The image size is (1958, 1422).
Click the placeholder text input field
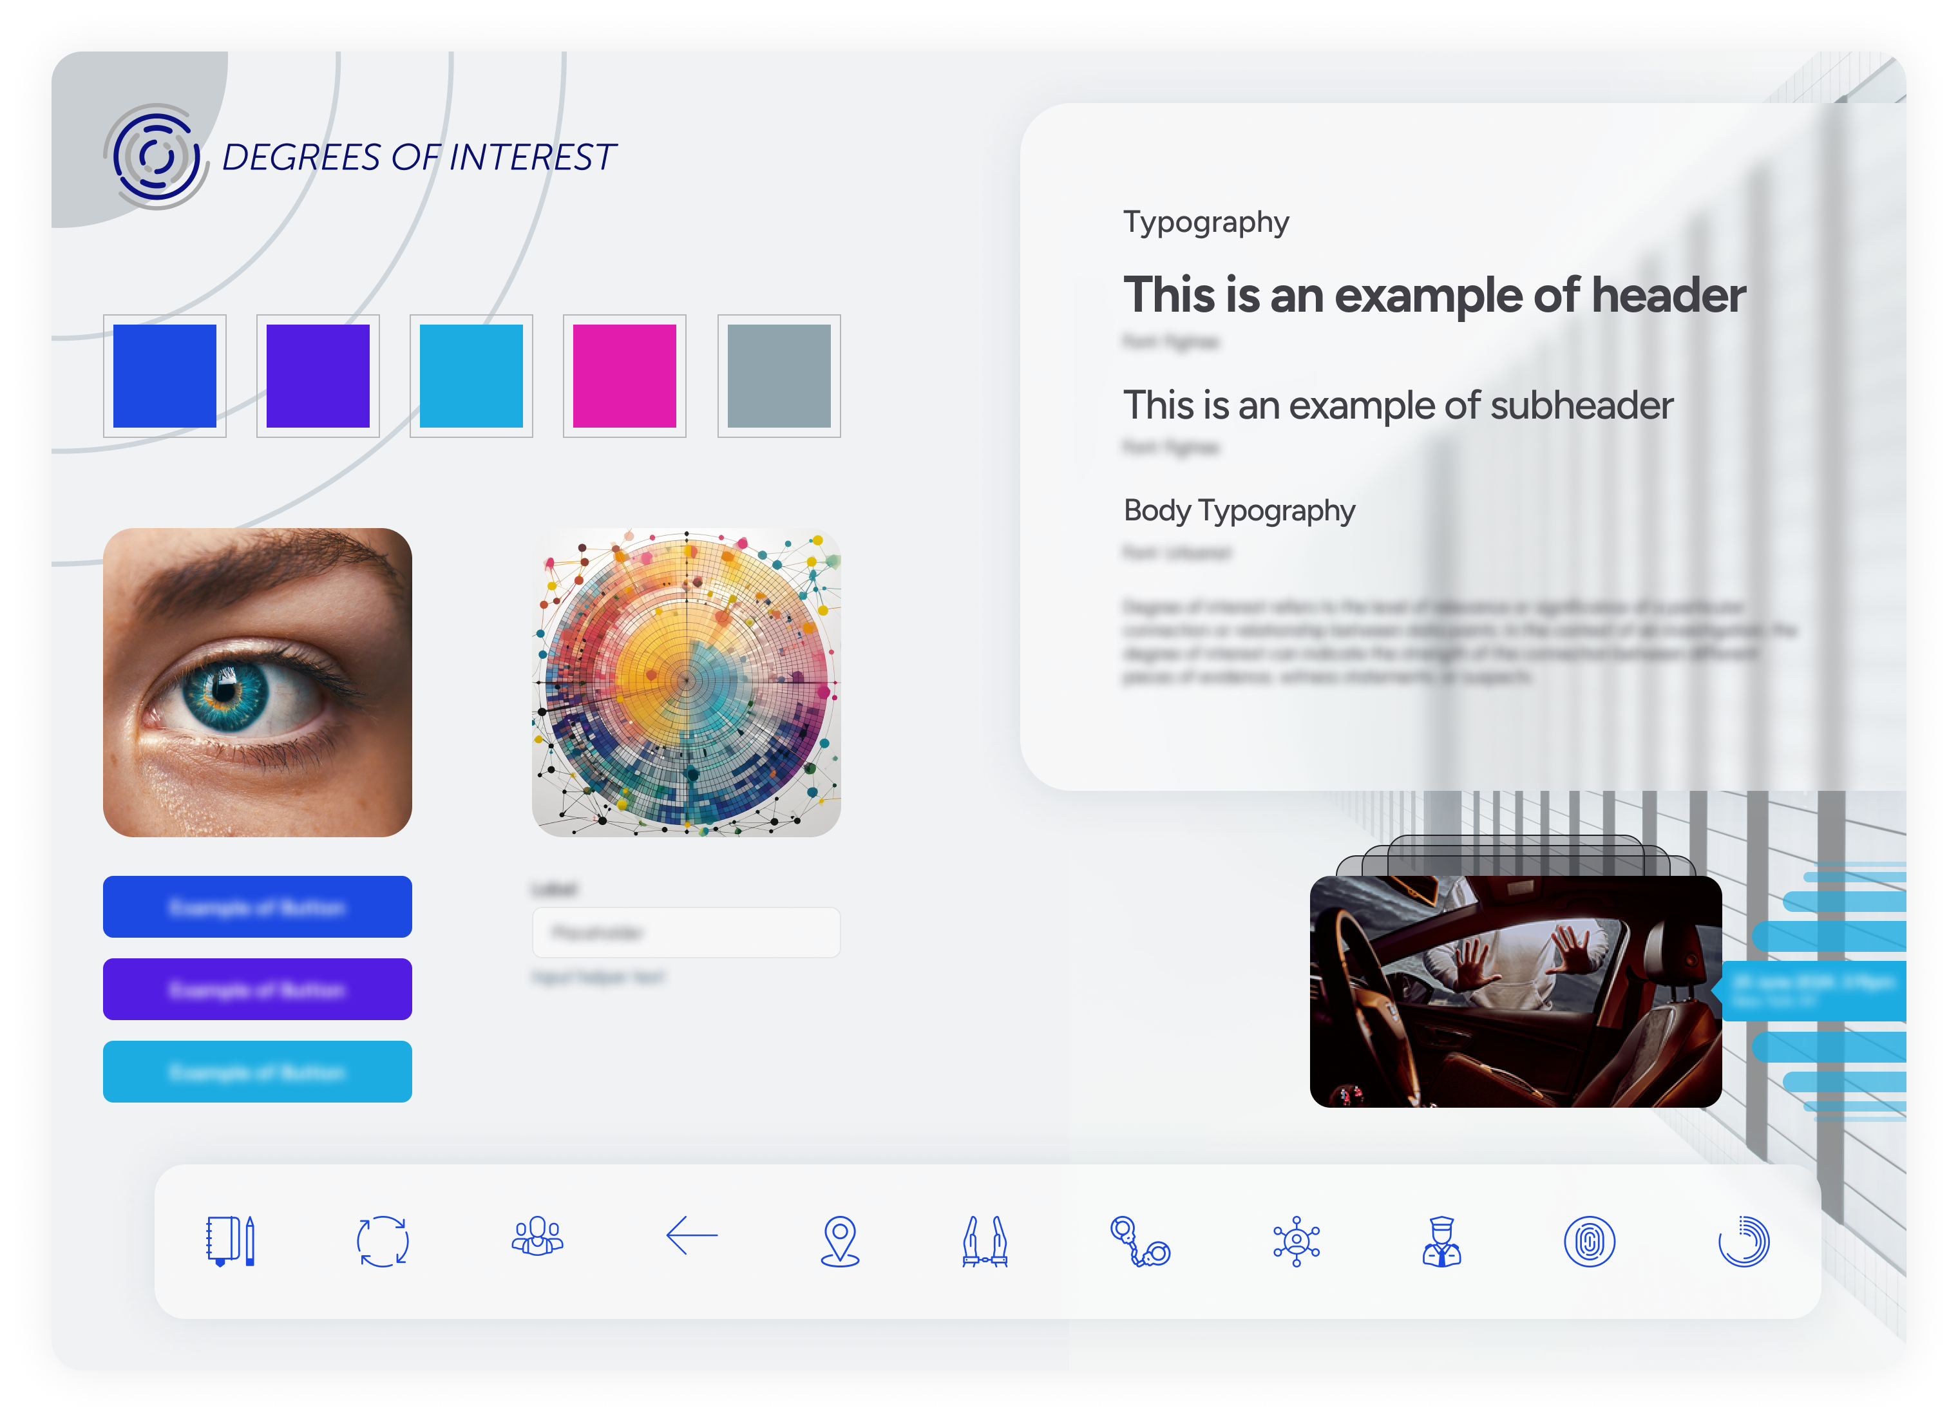(x=687, y=933)
